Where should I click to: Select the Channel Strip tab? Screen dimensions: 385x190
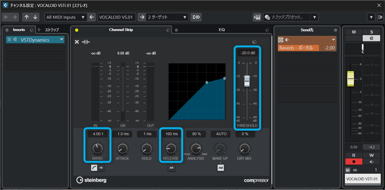click(121, 30)
